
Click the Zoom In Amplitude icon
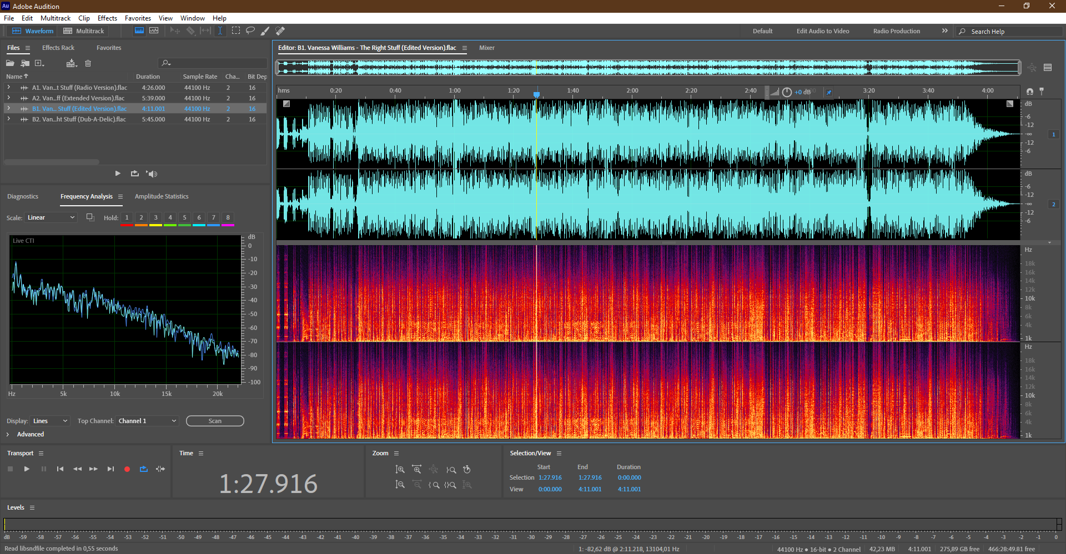(x=400, y=470)
